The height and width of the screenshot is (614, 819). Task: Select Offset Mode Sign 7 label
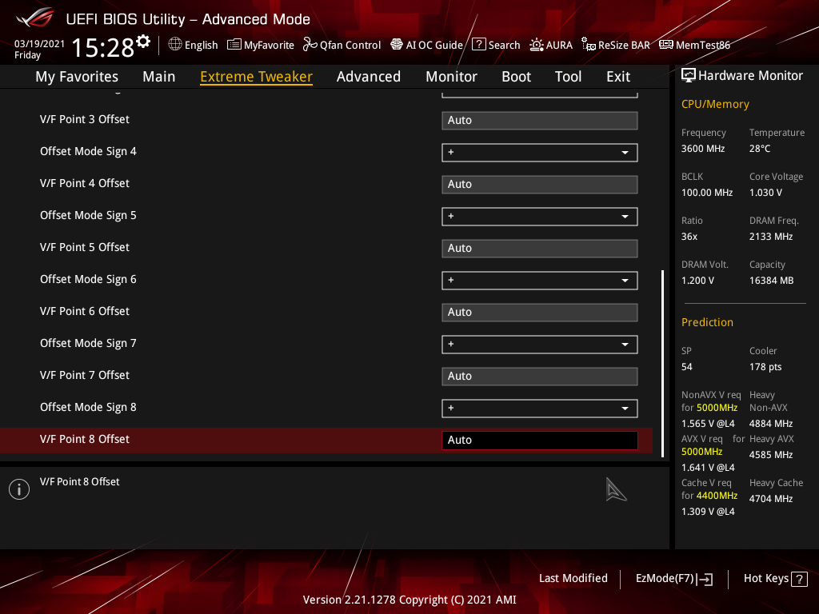click(88, 343)
